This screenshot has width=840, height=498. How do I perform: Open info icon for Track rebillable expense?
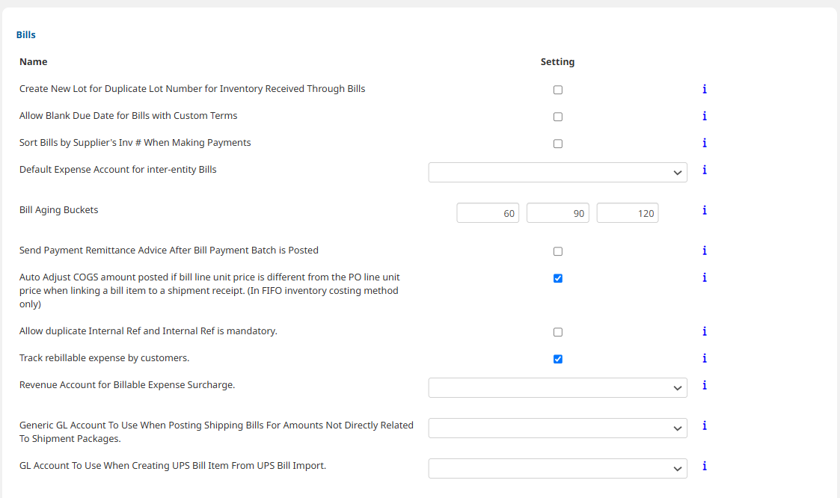click(x=705, y=358)
